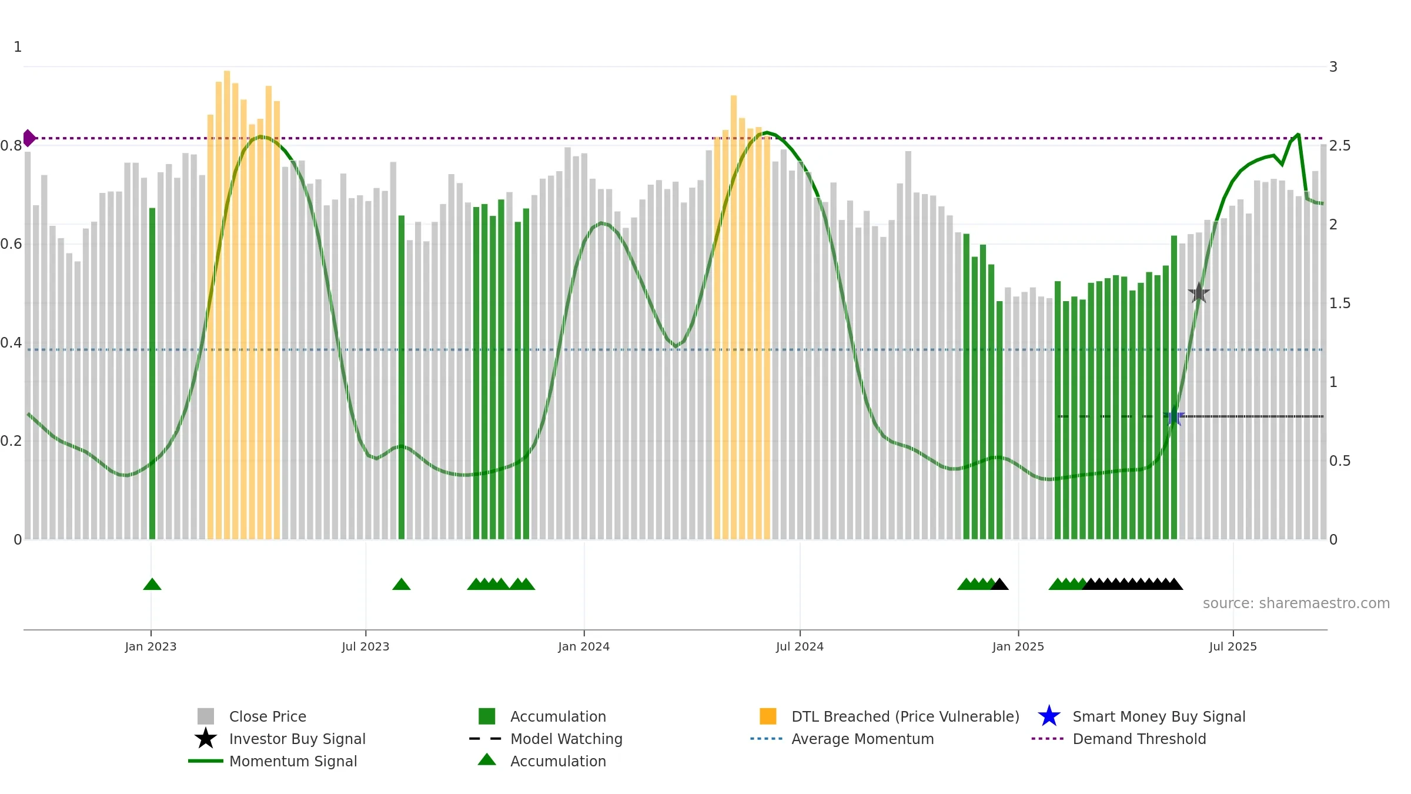Click the tallest orange bar in early 2023
The image size is (1411, 794).
click(x=227, y=305)
